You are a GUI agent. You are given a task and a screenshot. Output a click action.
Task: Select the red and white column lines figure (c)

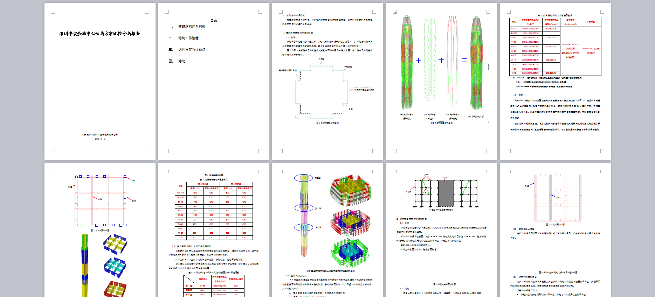click(x=453, y=61)
